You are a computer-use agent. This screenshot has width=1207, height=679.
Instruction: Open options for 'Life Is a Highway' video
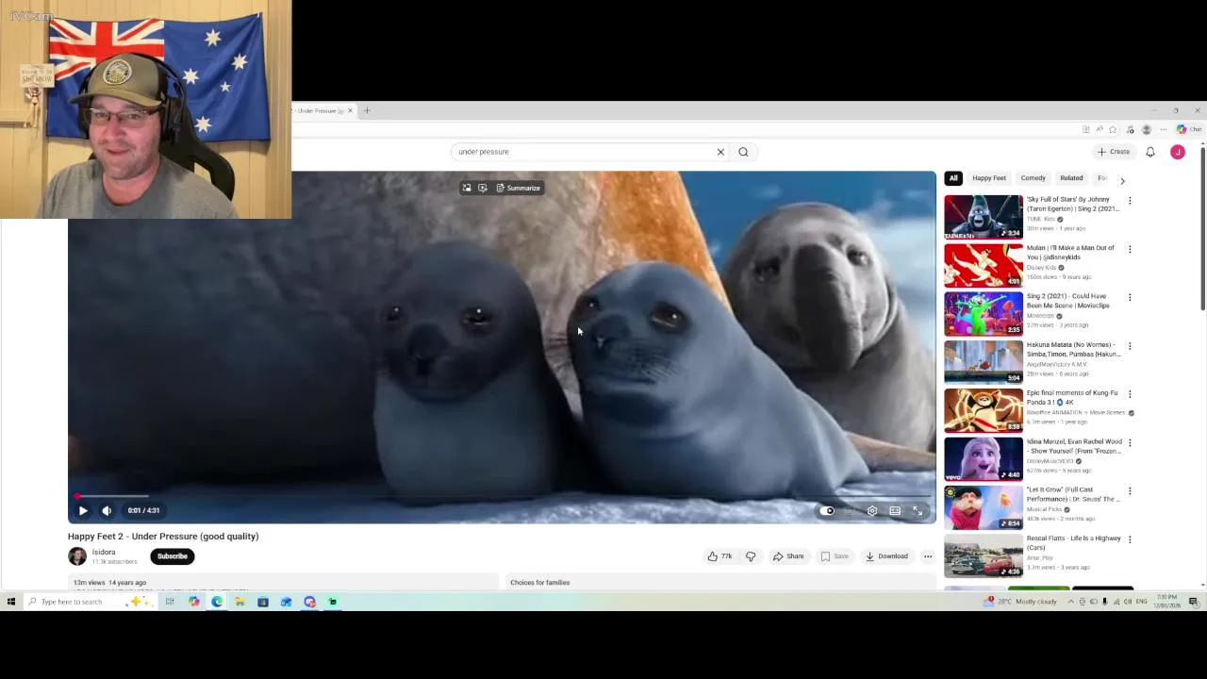point(1130,539)
